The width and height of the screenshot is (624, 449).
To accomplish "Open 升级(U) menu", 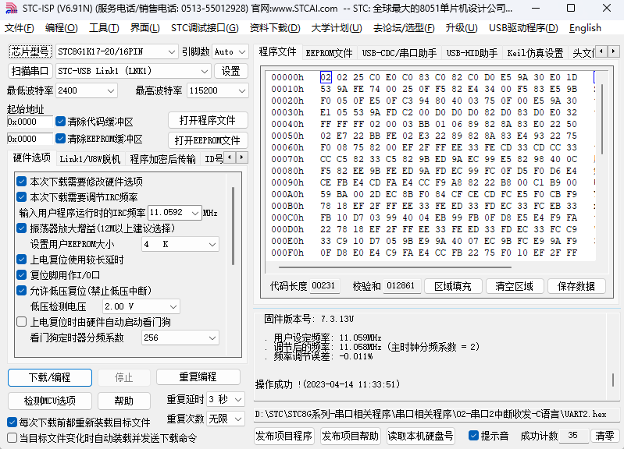I will click(462, 28).
